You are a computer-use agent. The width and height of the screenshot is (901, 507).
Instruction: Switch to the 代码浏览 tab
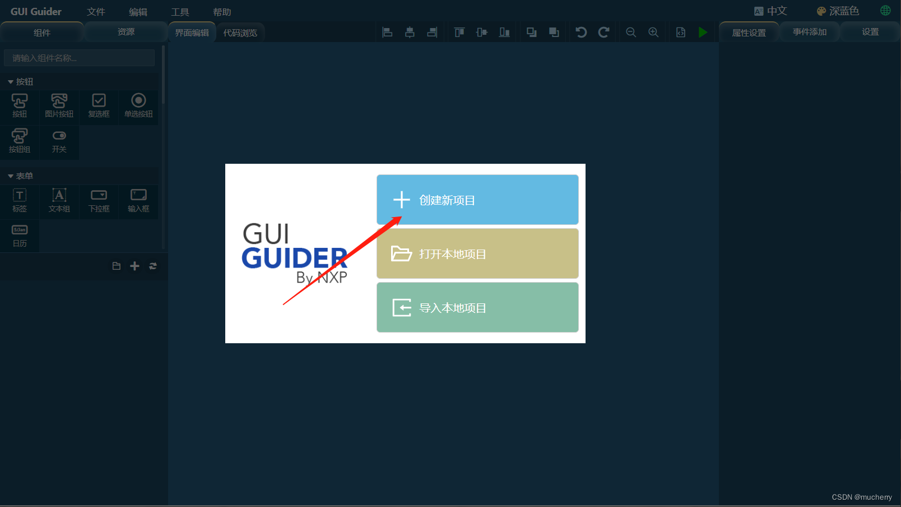(x=240, y=33)
